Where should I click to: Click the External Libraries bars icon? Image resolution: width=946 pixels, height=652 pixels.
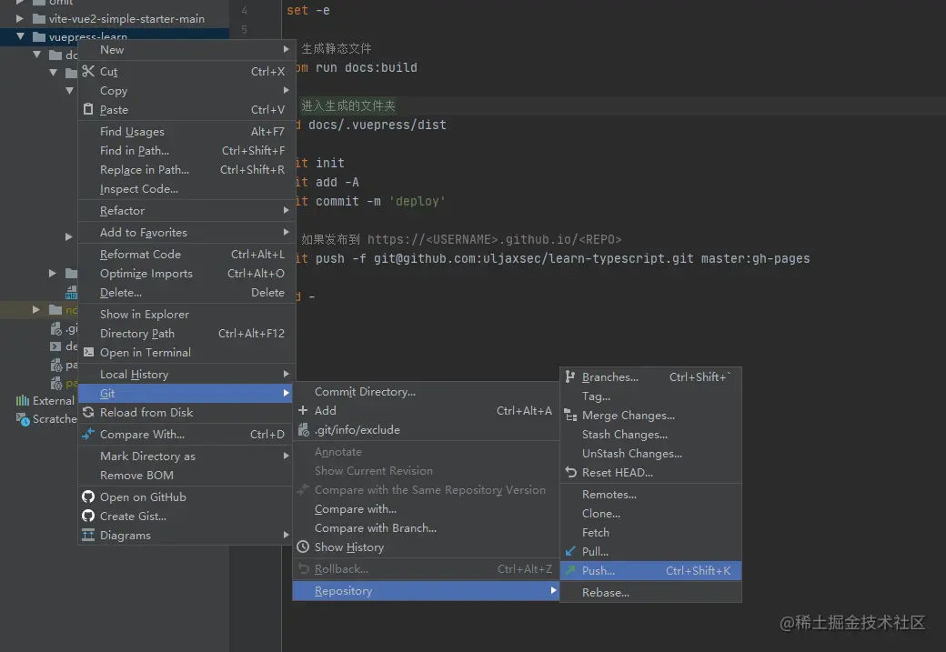click(23, 400)
